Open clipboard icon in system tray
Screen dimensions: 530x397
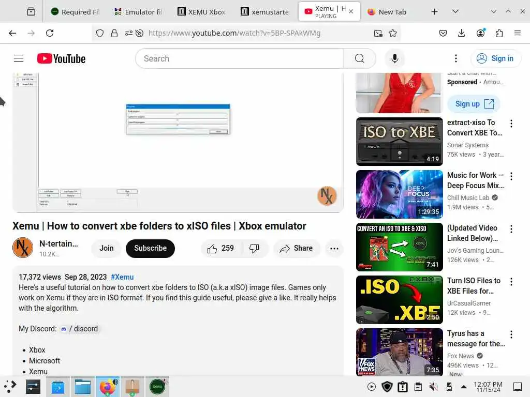click(418, 387)
